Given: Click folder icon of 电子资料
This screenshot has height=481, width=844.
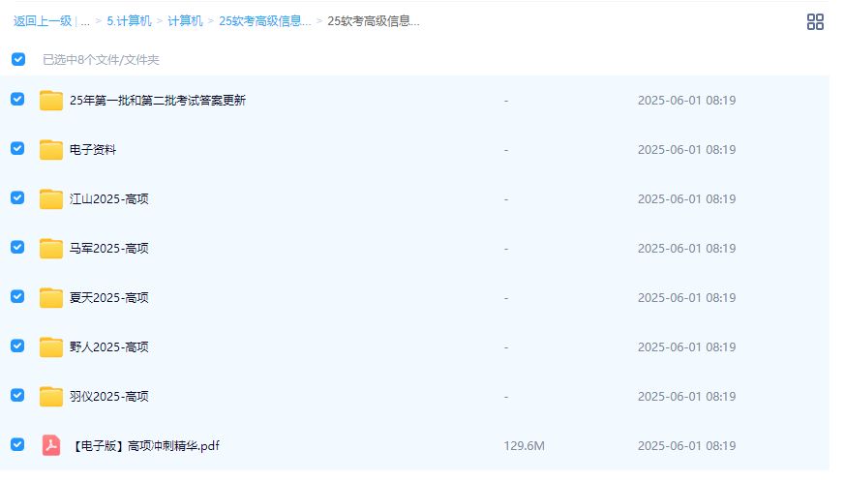Looking at the screenshot, I should [51, 150].
